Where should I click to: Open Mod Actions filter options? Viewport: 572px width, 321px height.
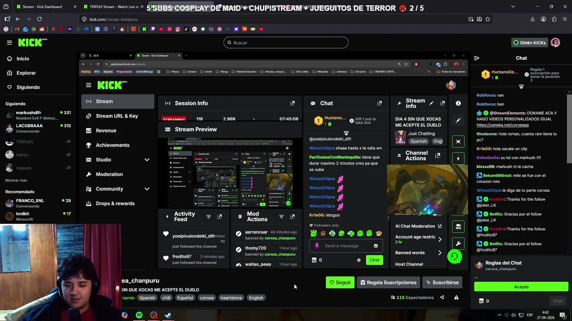coord(281,217)
